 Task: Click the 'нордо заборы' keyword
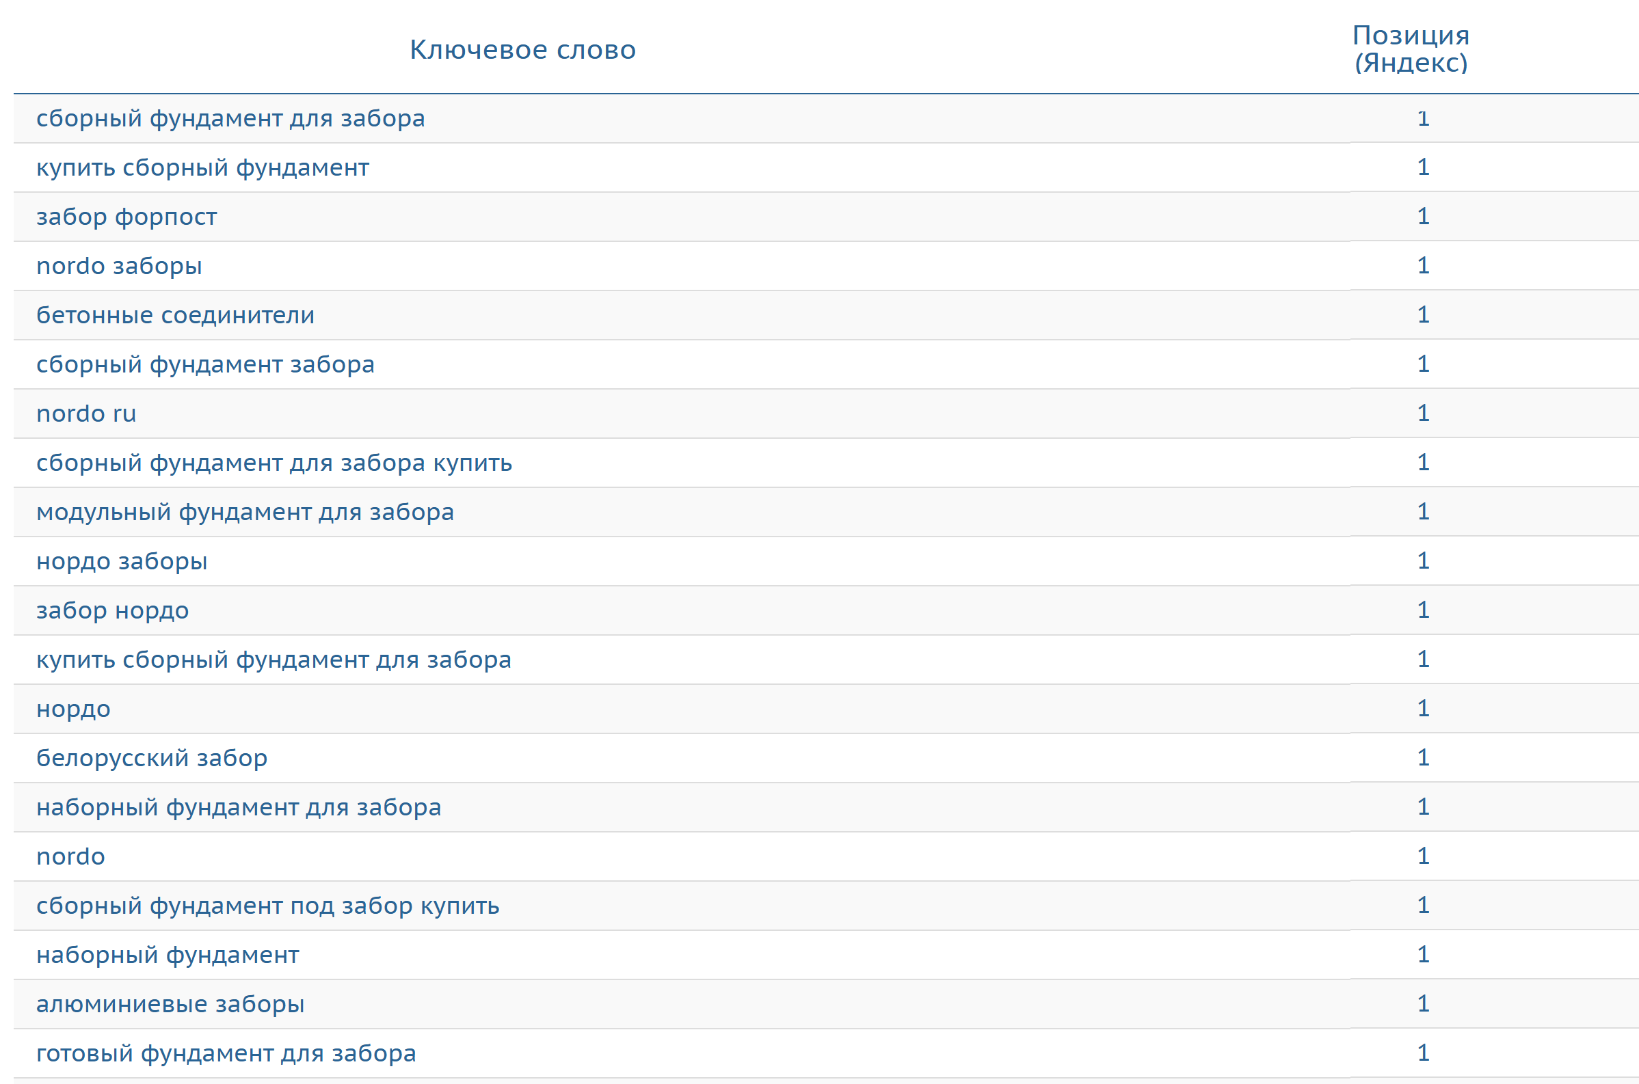122,561
